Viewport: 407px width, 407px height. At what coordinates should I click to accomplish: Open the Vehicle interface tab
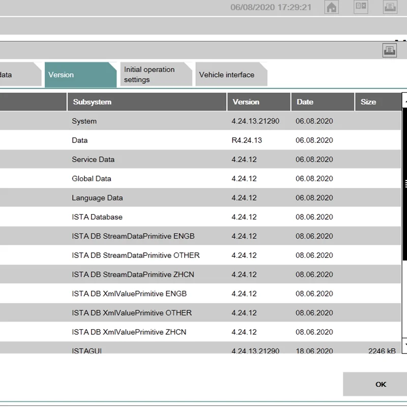231,74
